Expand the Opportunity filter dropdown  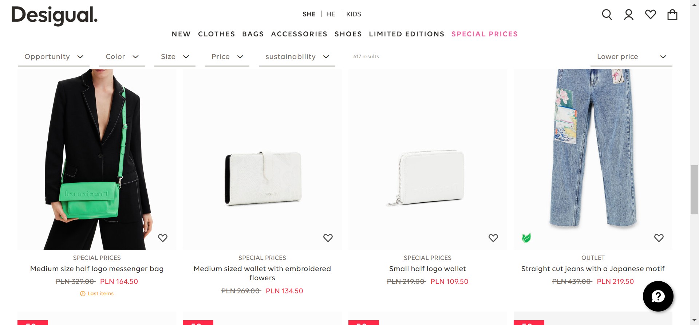pos(54,57)
